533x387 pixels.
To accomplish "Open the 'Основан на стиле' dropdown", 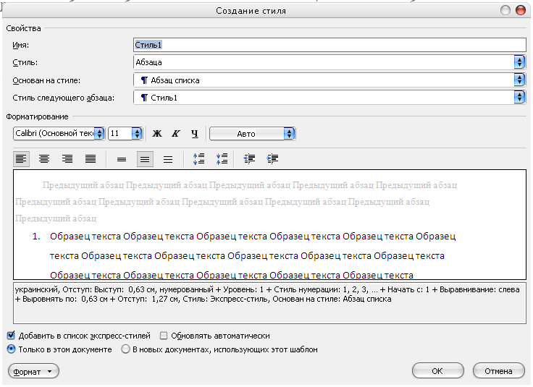I will (519, 80).
